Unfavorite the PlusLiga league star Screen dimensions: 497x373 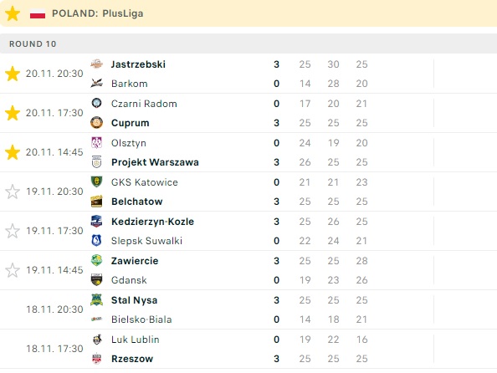13,13
